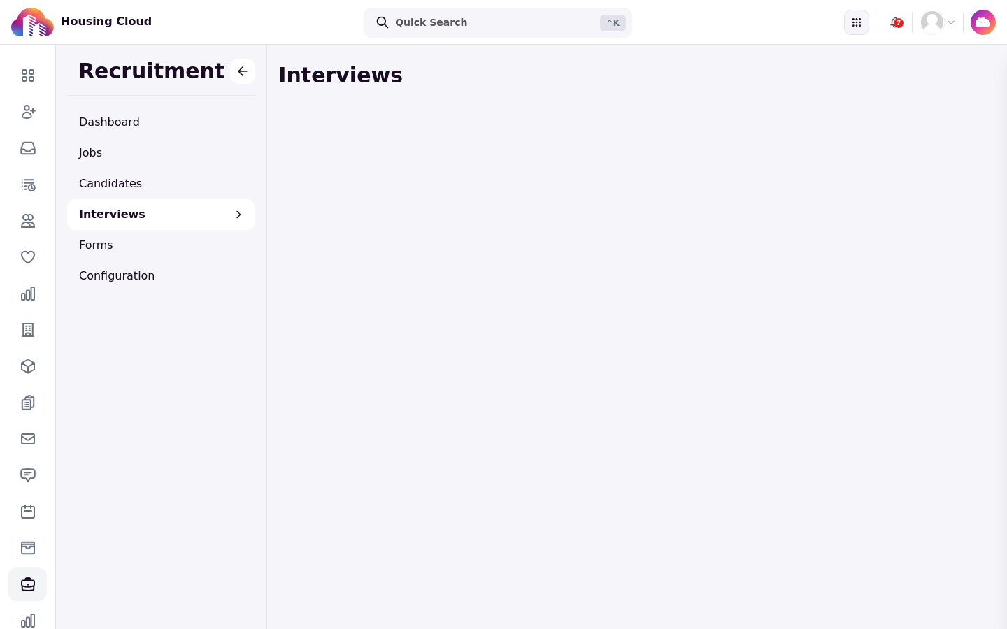Open the Forms section

pos(161,245)
